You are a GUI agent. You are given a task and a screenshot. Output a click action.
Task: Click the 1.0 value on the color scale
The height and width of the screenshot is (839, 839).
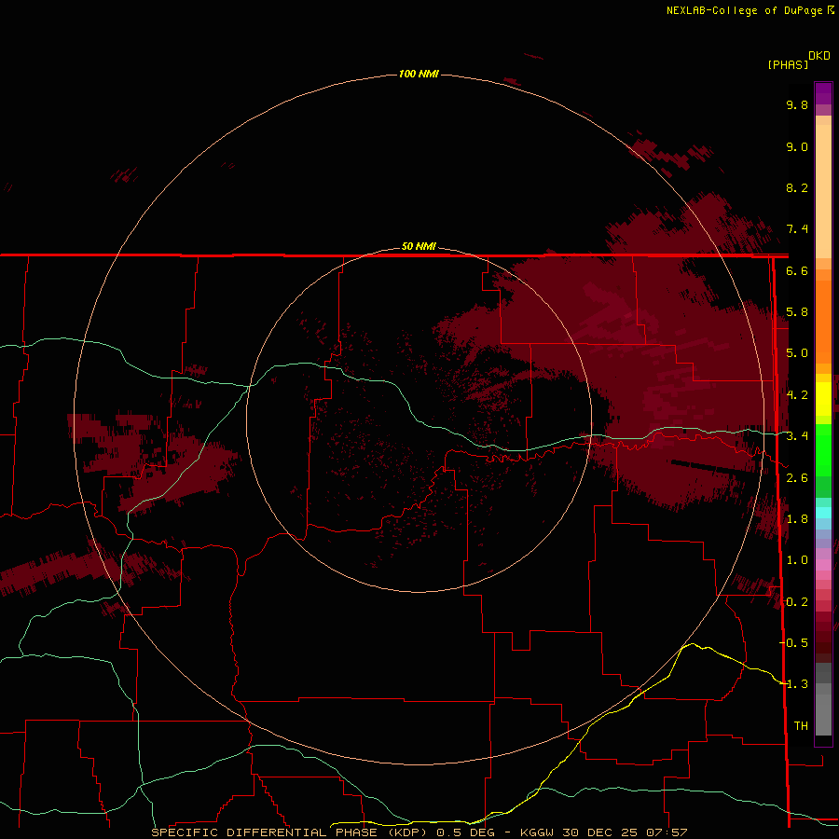(x=797, y=560)
